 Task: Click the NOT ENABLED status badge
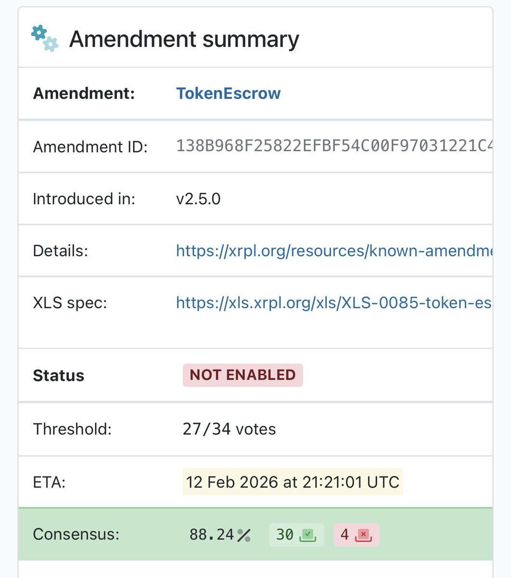(x=243, y=375)
